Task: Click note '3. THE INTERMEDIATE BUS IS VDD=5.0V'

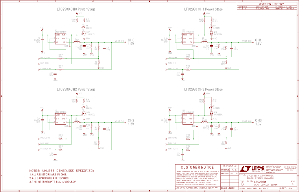Action: point(52,182)
